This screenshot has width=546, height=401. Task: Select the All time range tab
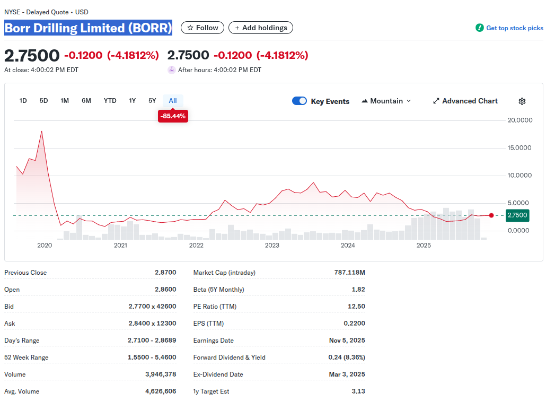point(173,101)
